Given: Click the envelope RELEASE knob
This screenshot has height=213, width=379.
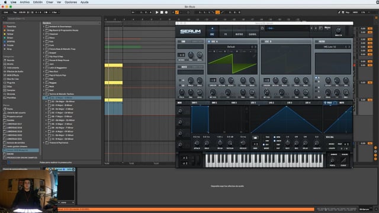Looking at the screenshot, I should [x=243, y=143].
